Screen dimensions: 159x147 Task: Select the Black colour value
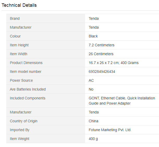[93, 36]
